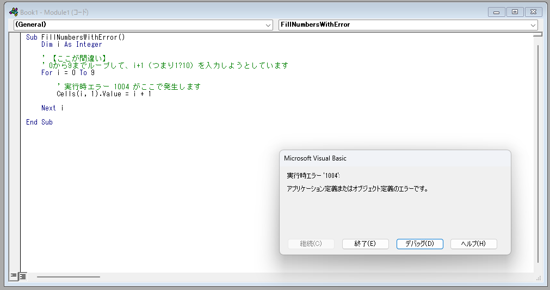
Task: Minimize the Module1 code window
Action: point(496,11)
